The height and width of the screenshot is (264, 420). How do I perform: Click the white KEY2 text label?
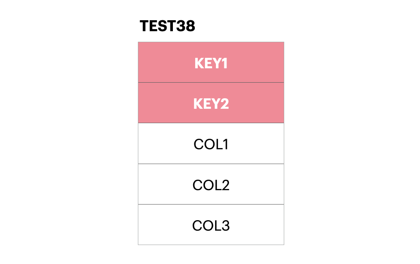pyautogui.click(x=211, y=104)
